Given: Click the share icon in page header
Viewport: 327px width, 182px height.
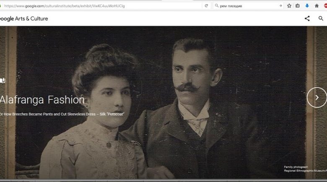Looking at the screenshot, I should 307,18.
